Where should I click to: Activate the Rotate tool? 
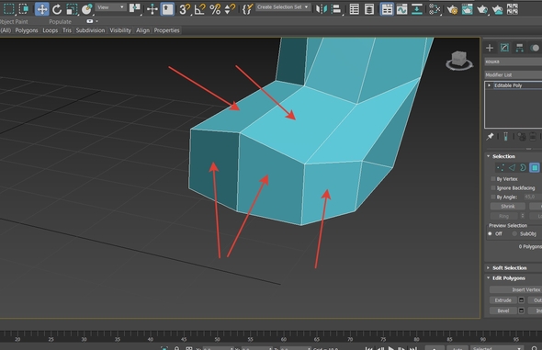[57, 9]
